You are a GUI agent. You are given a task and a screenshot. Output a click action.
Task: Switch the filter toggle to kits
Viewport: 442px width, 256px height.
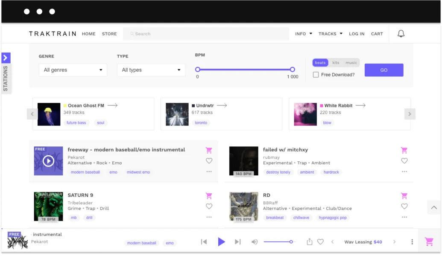pos(335,63)
